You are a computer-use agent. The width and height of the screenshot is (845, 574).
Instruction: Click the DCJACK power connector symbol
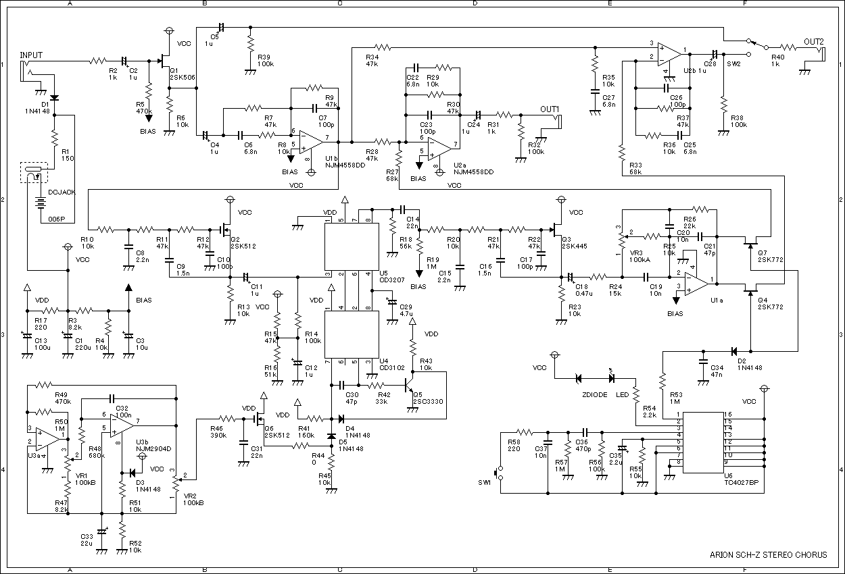[x=34, y=172]
